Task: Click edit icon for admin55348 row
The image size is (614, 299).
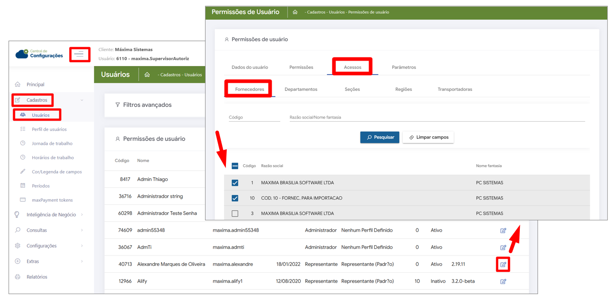Action: 503,231
